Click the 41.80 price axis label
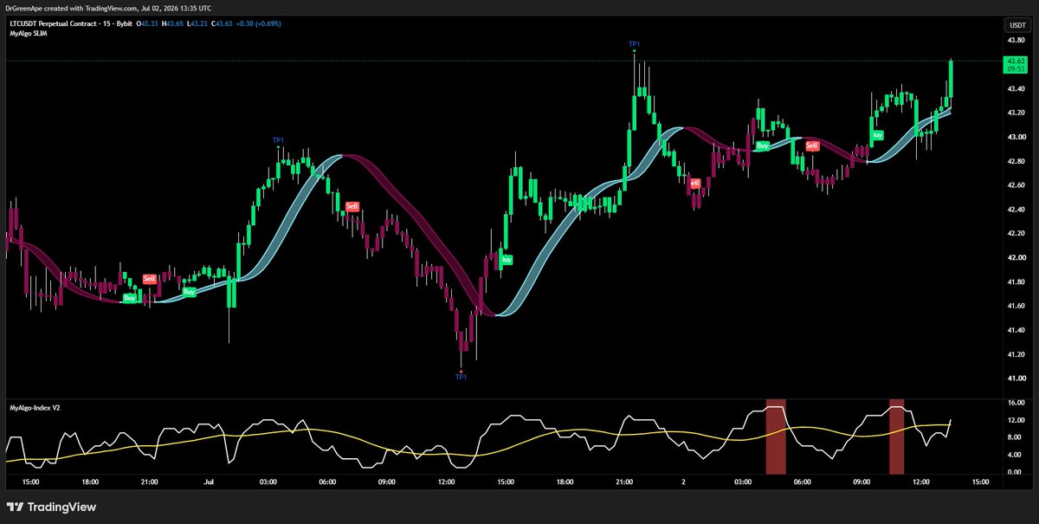 point(1016,282)
